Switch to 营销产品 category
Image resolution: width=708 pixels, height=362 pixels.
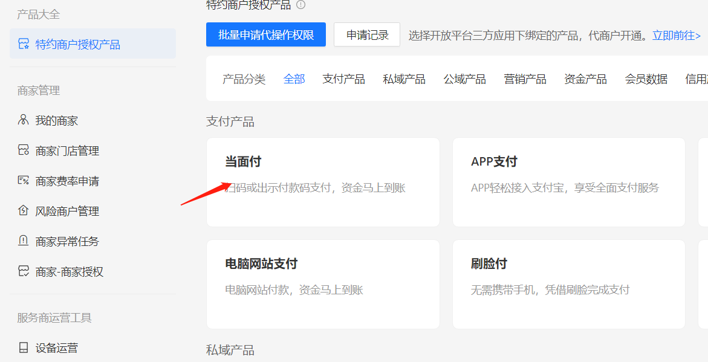pos(525,79)
